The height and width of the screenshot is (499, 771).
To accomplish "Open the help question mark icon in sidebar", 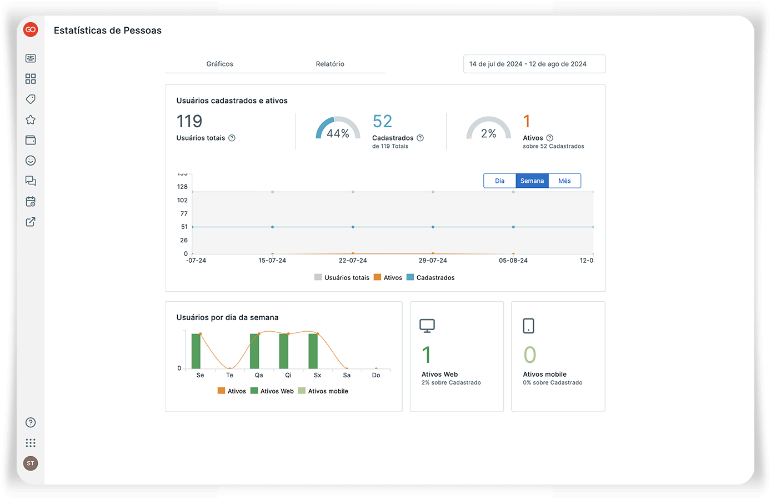I will coord(31,422).
